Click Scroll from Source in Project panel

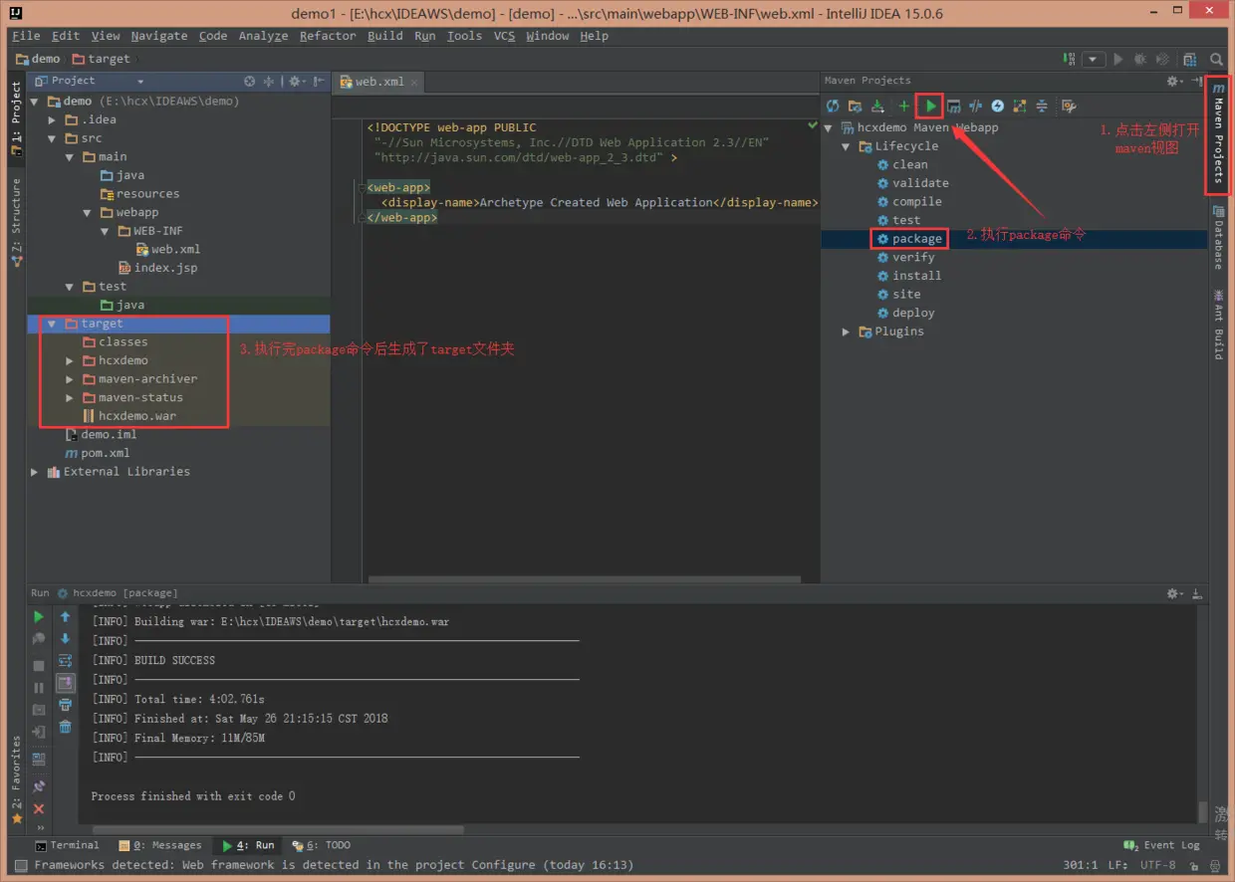pyautogui.click(x=250, y=81)
